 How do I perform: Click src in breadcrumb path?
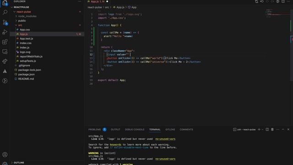pos(107,7)
